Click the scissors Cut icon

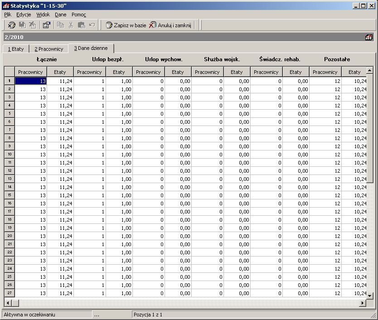pyautogui.click(x=71, y=25)
